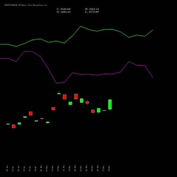Click the red candle above 11 May
The height and width of the screenshot is (177, 177).
point(53,109)
